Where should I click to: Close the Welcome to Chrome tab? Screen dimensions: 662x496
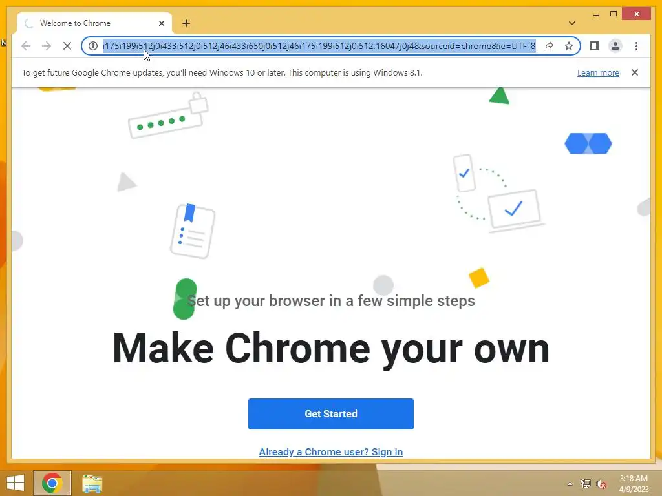[161, 23]
